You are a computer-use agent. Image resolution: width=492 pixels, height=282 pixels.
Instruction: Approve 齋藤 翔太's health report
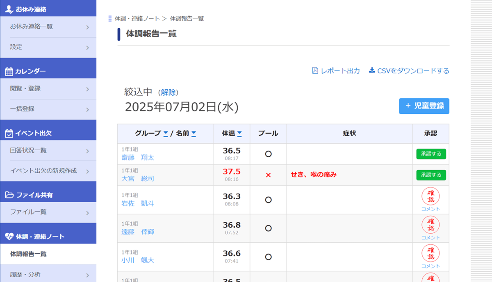(x=431, y=154)
